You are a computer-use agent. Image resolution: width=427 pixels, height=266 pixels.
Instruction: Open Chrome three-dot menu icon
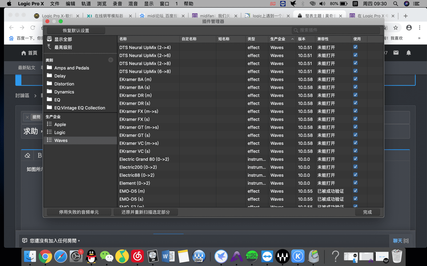(420, 28)
